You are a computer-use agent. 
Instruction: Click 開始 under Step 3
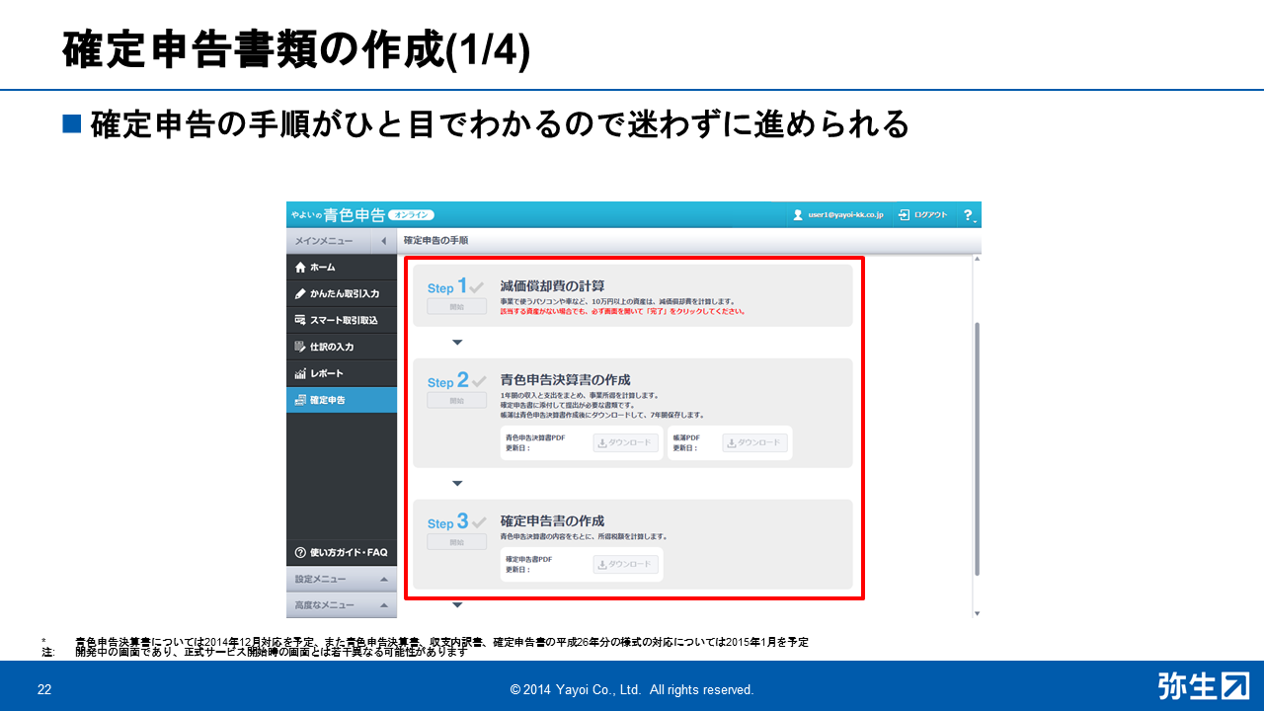(x=456, y=541)
